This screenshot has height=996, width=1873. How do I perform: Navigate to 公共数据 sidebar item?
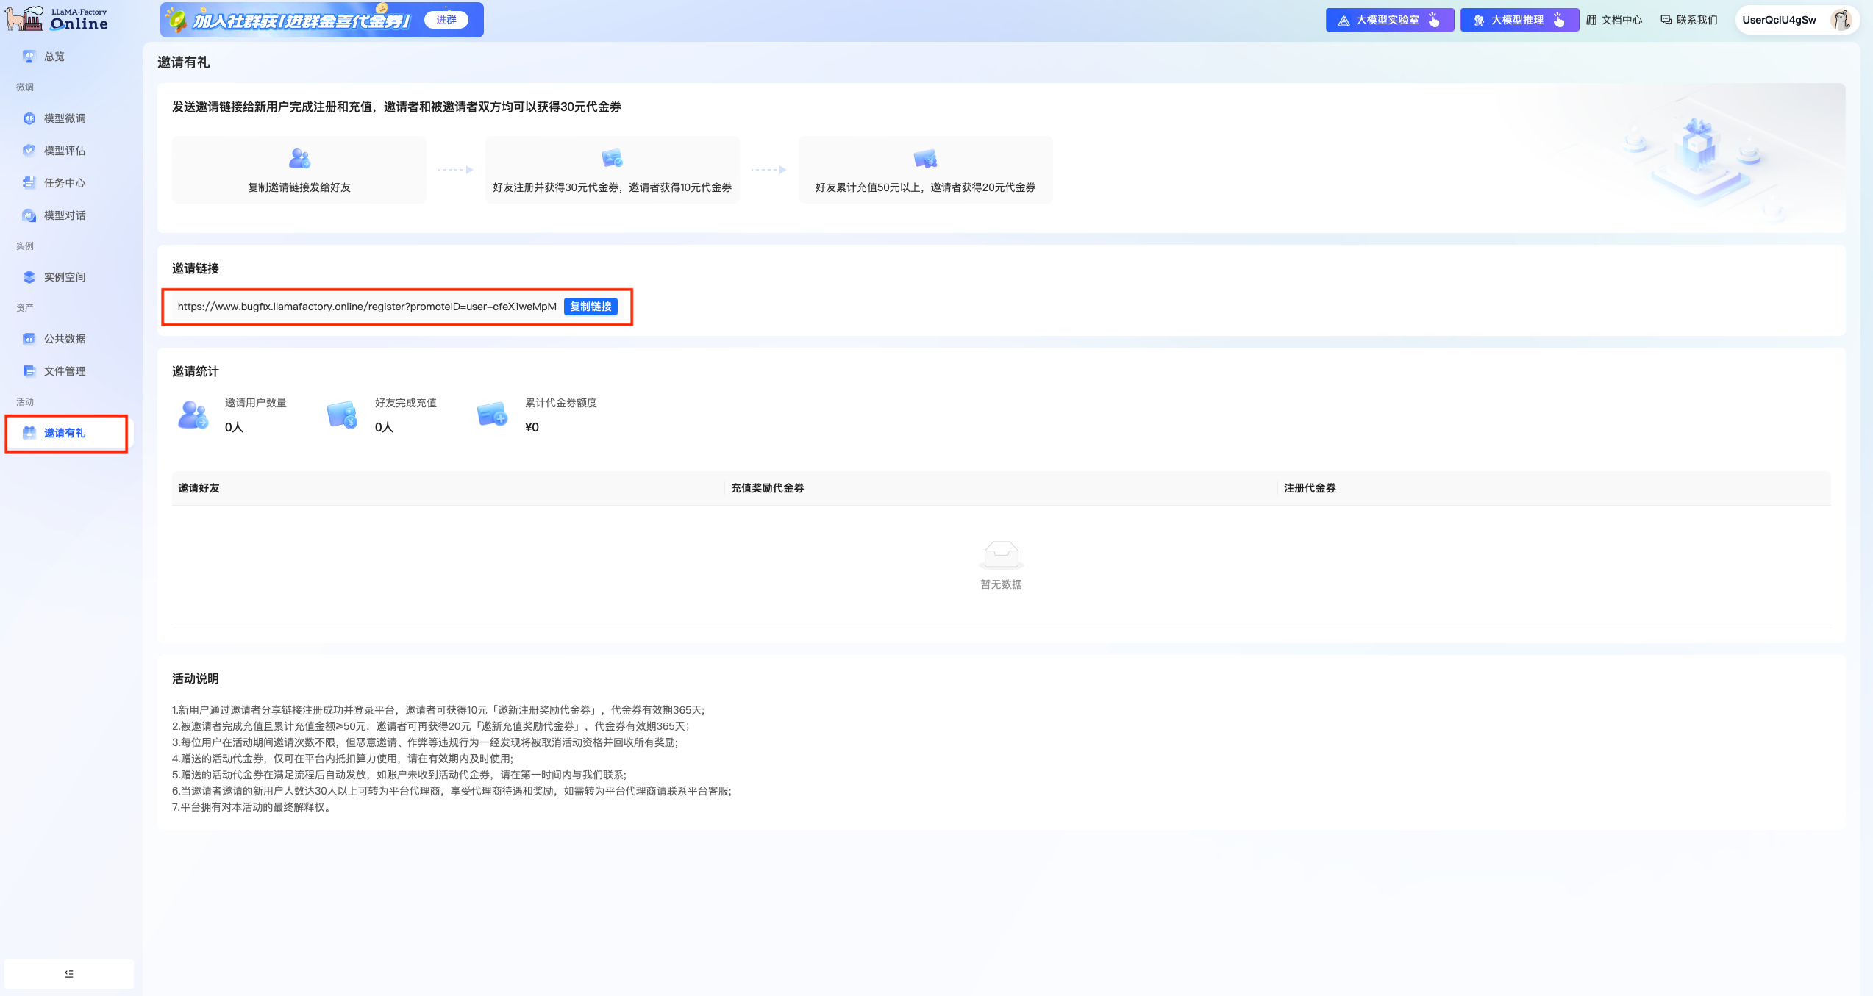(x=64, y=339)
